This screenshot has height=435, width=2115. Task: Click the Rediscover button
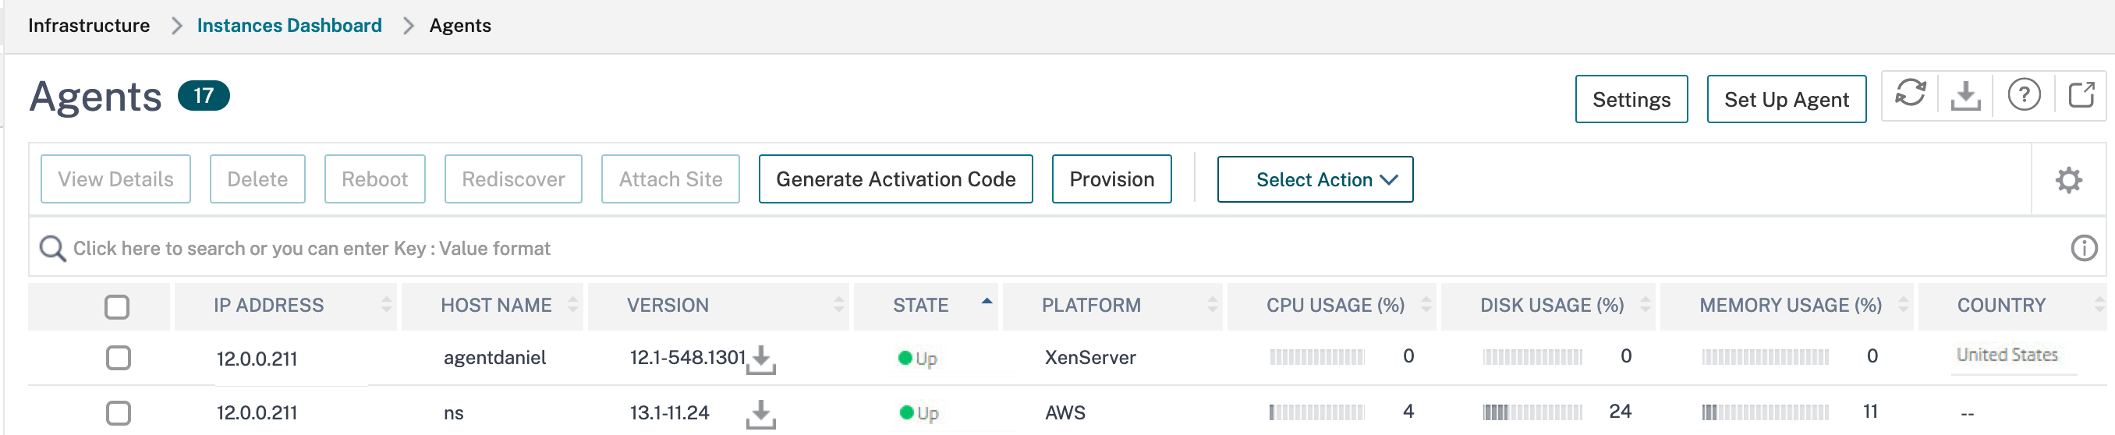[513, 179]
